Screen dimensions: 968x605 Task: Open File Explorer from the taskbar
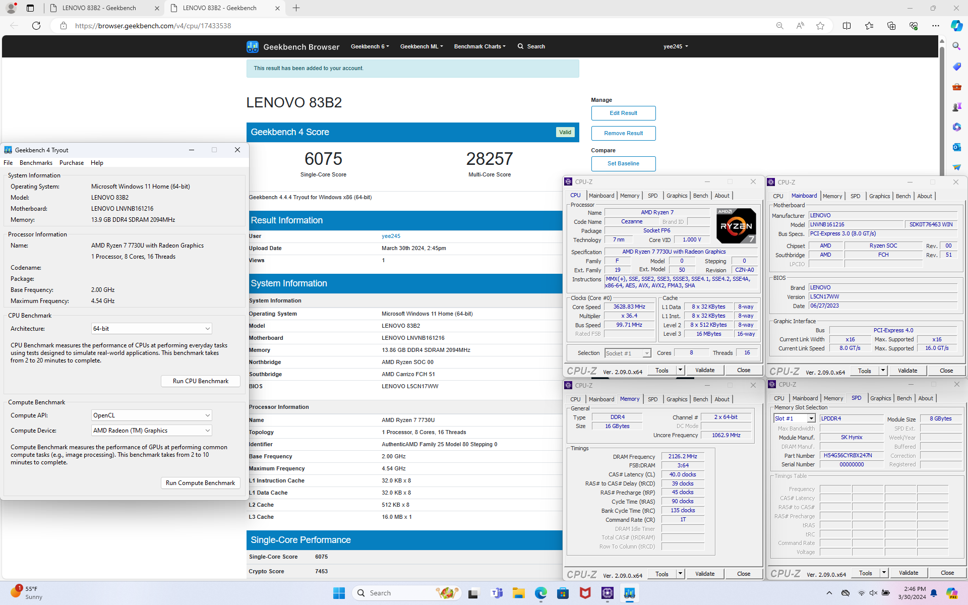[518, 593]
